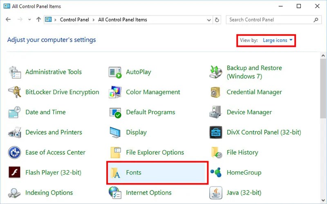Image resolution: width=327 pixels, height=204 pixels.
Task: Expand chevron before Control Panel breadcrumb
Action: [55, 20]
